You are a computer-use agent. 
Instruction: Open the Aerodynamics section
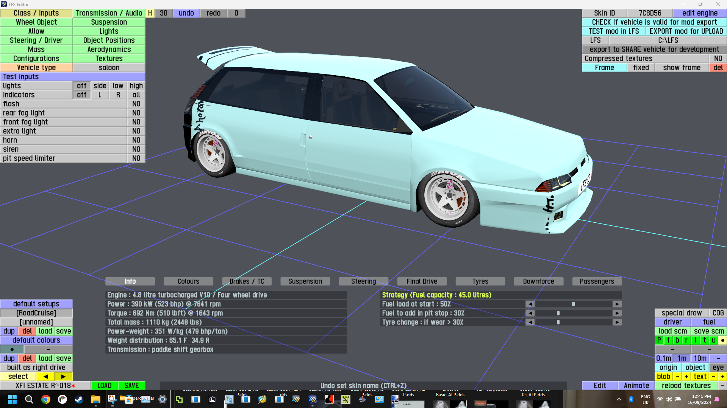pyautogui.click(x=109, y=50)
